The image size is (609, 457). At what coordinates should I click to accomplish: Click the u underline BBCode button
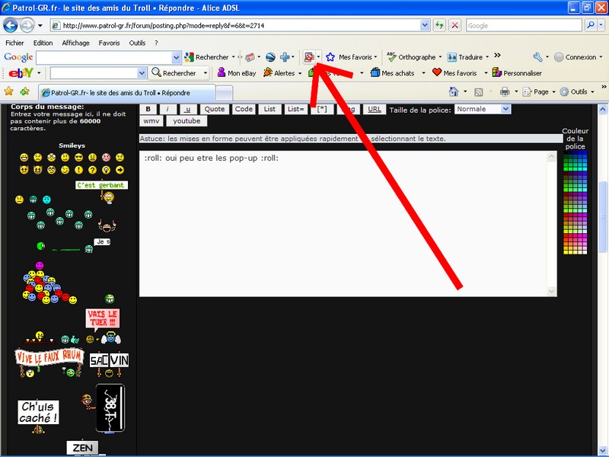pyautogui.click(x=187, y=109)
